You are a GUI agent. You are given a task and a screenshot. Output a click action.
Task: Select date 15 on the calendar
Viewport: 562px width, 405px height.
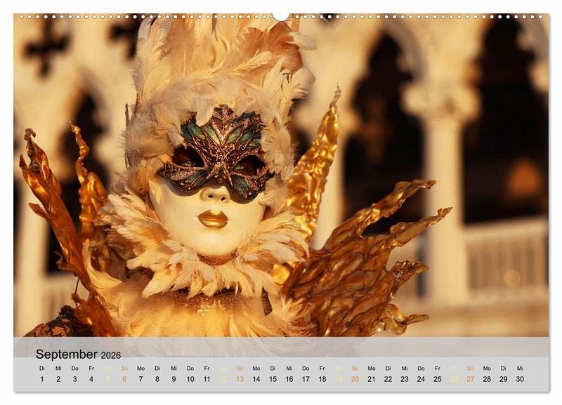pos(273,379)
